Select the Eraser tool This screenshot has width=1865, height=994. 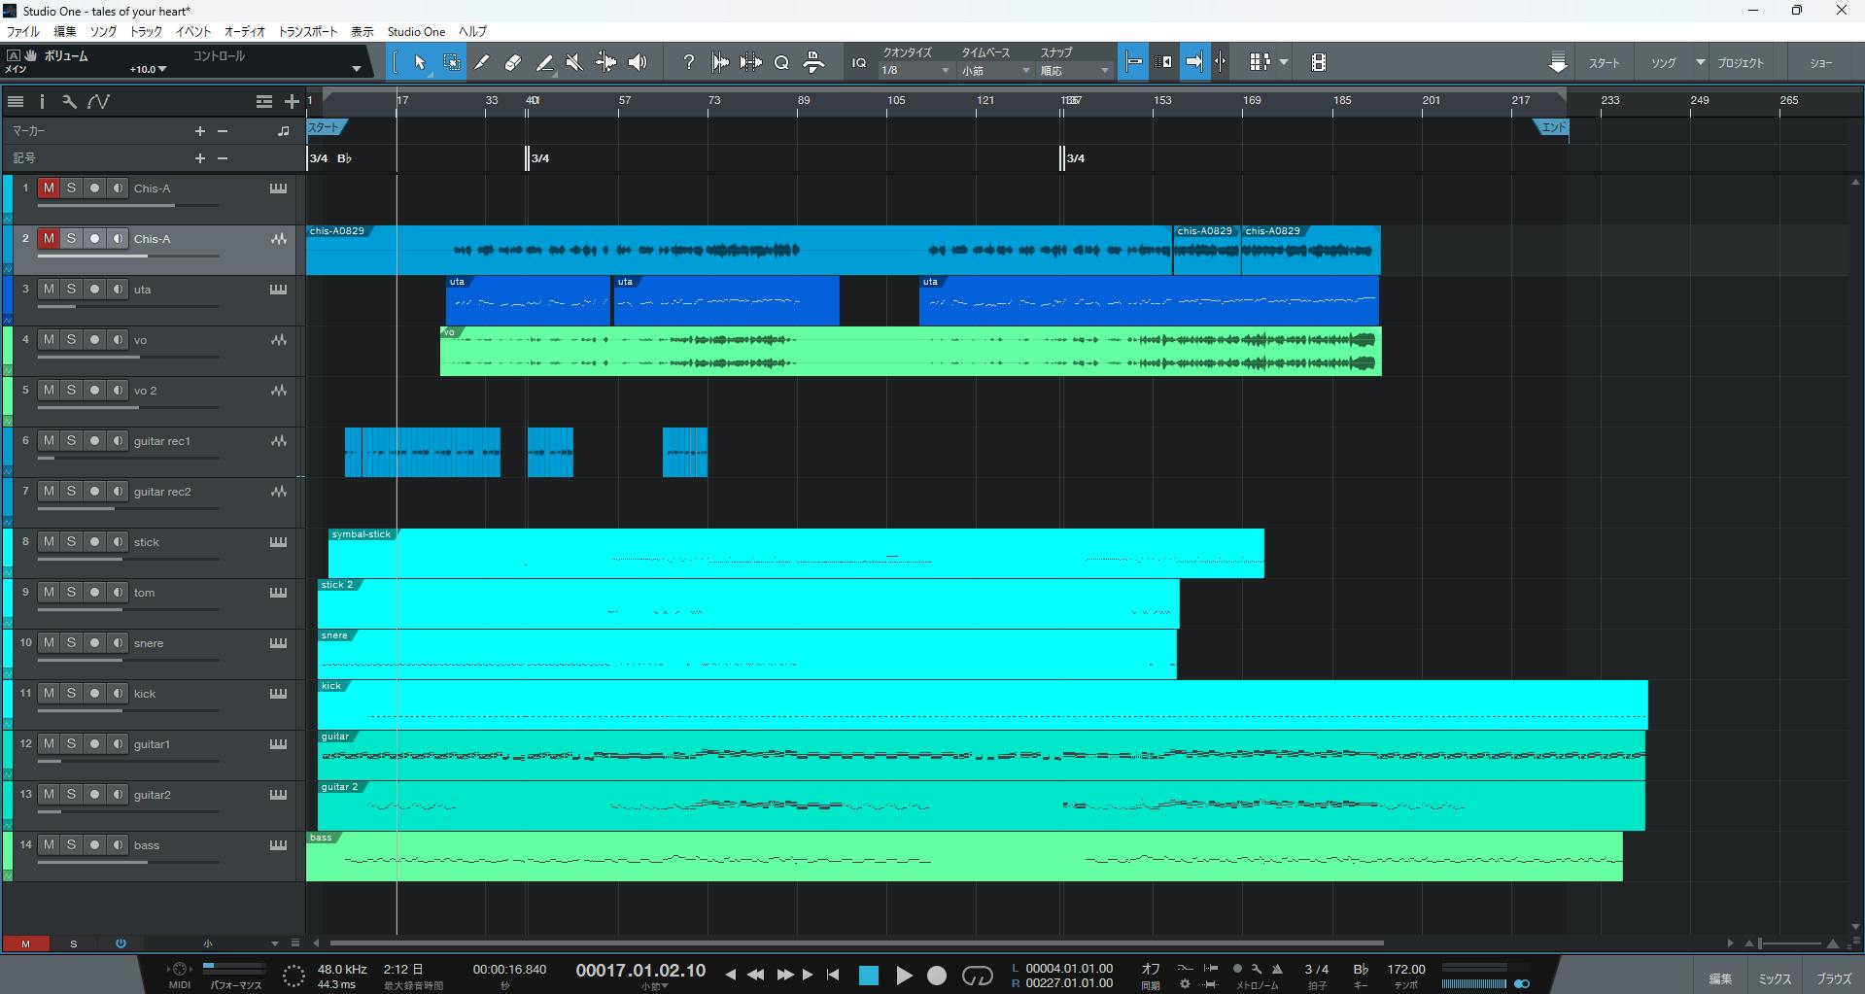[513, 62]
